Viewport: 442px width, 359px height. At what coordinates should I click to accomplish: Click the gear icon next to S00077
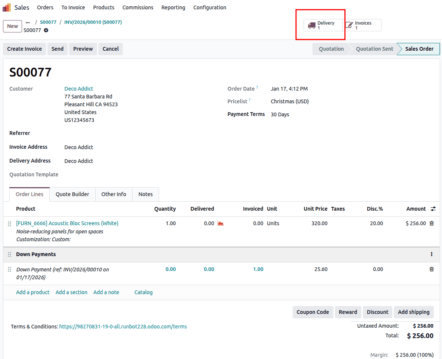46,30
